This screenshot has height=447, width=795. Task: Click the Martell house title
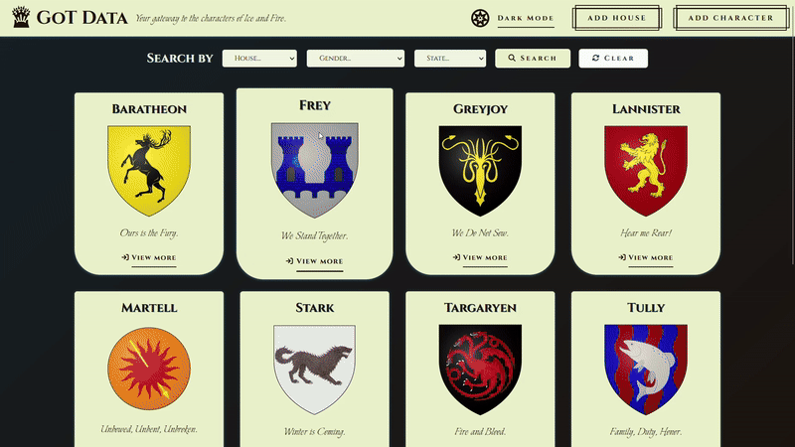pyautogui.click(x=149, y=308)
